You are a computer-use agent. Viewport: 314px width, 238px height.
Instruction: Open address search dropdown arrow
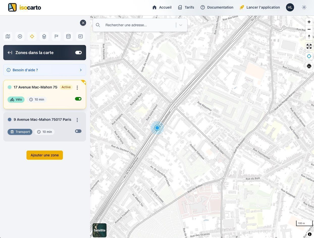181,25
